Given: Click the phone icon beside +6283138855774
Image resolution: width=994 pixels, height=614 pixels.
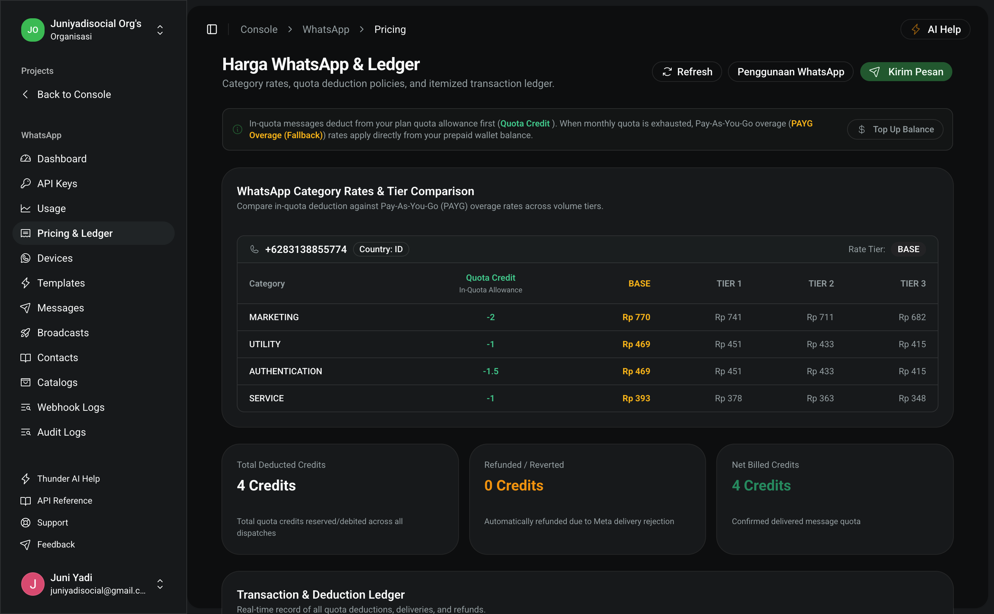Looking at the screenshot, I should click(254, 249).
